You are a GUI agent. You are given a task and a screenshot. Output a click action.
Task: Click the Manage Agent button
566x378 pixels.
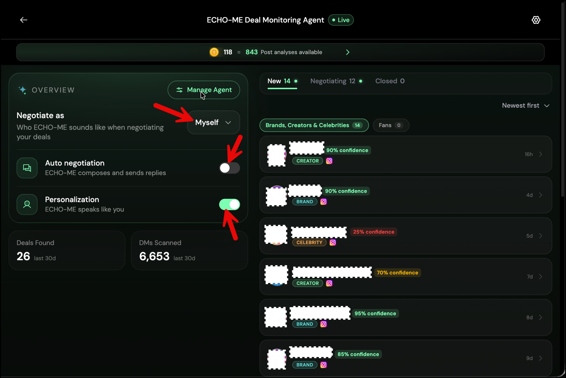click(204, 90)
